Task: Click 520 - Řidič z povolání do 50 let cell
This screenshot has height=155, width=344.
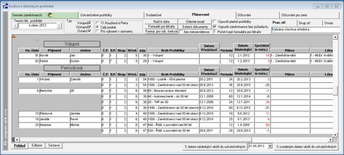Action: [x=173, y=131]
